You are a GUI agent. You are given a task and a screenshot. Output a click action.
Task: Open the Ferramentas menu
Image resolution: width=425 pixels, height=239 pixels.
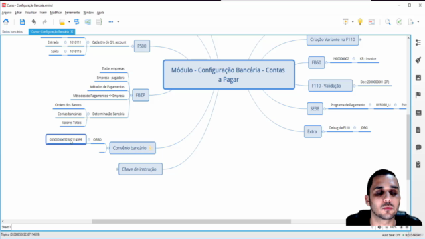72,13
